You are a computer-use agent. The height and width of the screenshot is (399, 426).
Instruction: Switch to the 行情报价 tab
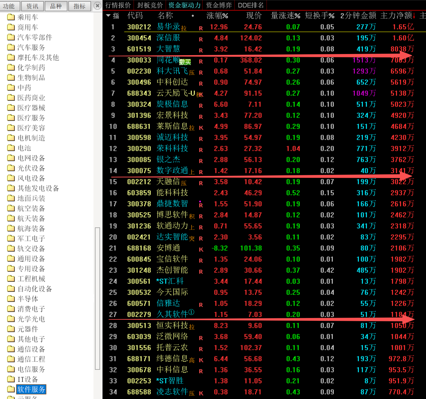[118, 5]
